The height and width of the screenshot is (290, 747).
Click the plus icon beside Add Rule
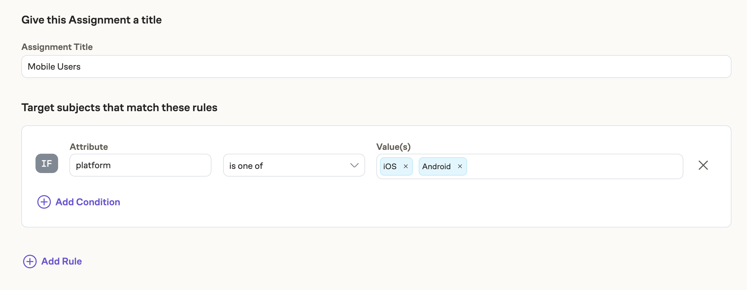30,261
